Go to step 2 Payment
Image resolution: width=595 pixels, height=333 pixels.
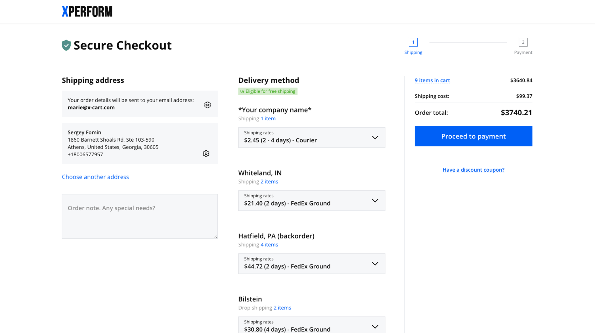click(523, 42)
